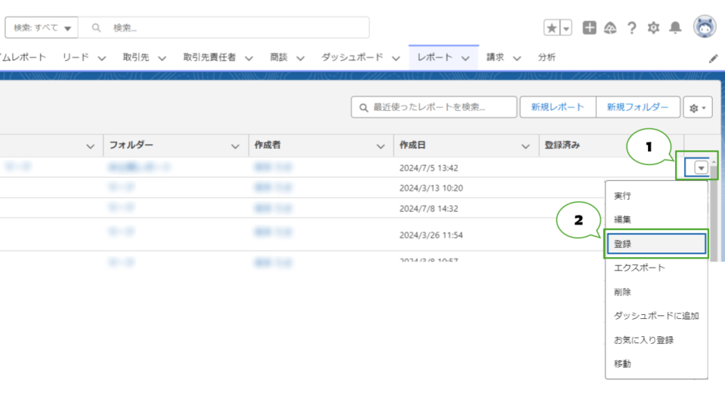Click the favorites star icon

(x=552, y=28)
